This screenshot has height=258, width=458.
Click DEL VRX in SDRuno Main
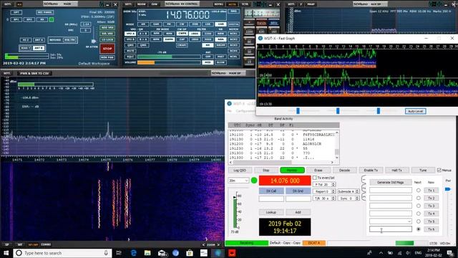click(107, 34)
